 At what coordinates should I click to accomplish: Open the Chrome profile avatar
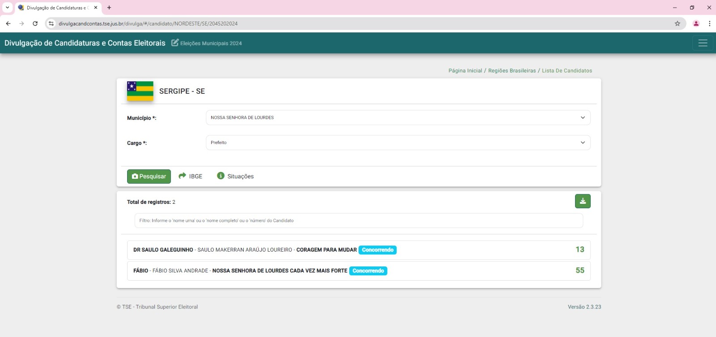tap(696, 24)
